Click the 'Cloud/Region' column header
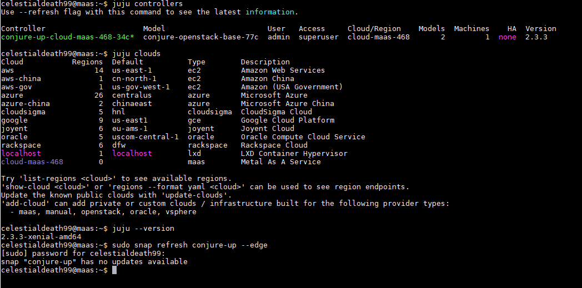Image resolution: width=582 pixels, height=288 pixels. pos(374,28)
